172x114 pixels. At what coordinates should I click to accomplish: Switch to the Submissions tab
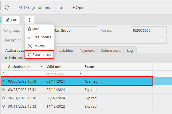(x=111, y=50)
